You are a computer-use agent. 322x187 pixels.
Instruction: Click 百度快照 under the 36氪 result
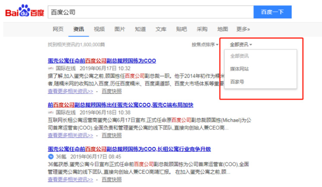[111, 179]
